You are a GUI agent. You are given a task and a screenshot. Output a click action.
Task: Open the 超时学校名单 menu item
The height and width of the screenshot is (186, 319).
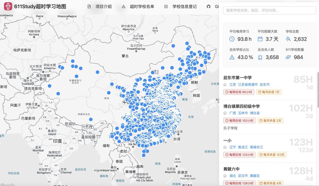(x=142, y=7)
